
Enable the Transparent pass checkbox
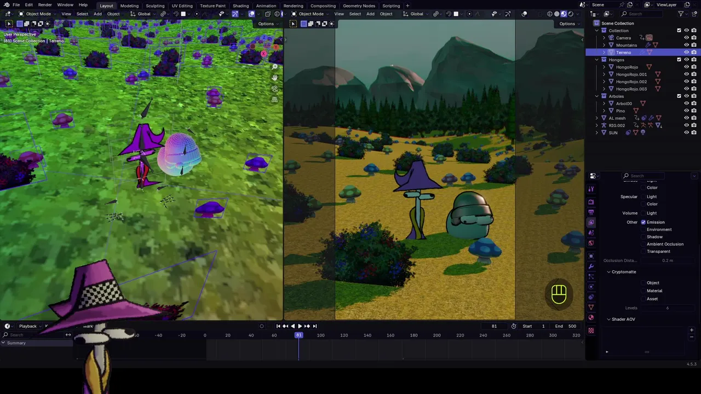pyautogui.click(x=643, y=252)
